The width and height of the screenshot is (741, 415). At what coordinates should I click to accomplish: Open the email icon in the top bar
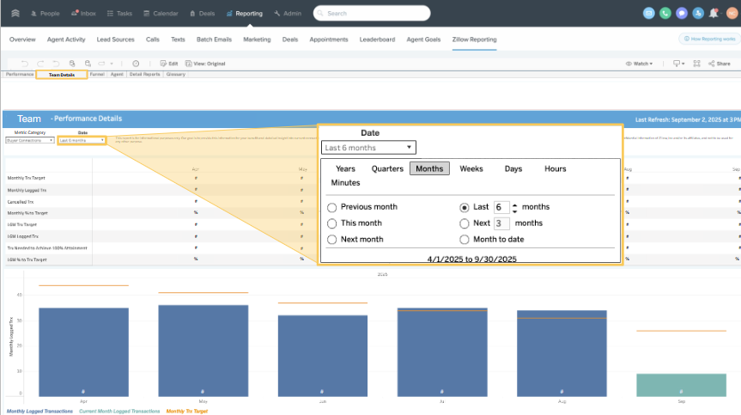pyautogui.click(x=648, y=14)
